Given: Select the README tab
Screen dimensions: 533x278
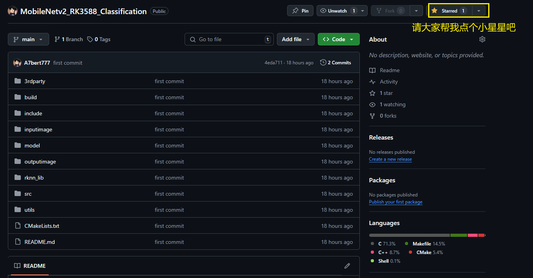Looking at the screenshot, I should (x=30, y=266).
